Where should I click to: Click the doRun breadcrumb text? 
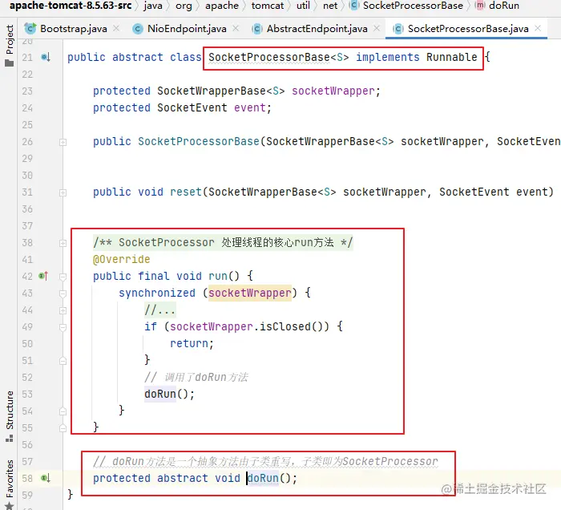point(504,6)
